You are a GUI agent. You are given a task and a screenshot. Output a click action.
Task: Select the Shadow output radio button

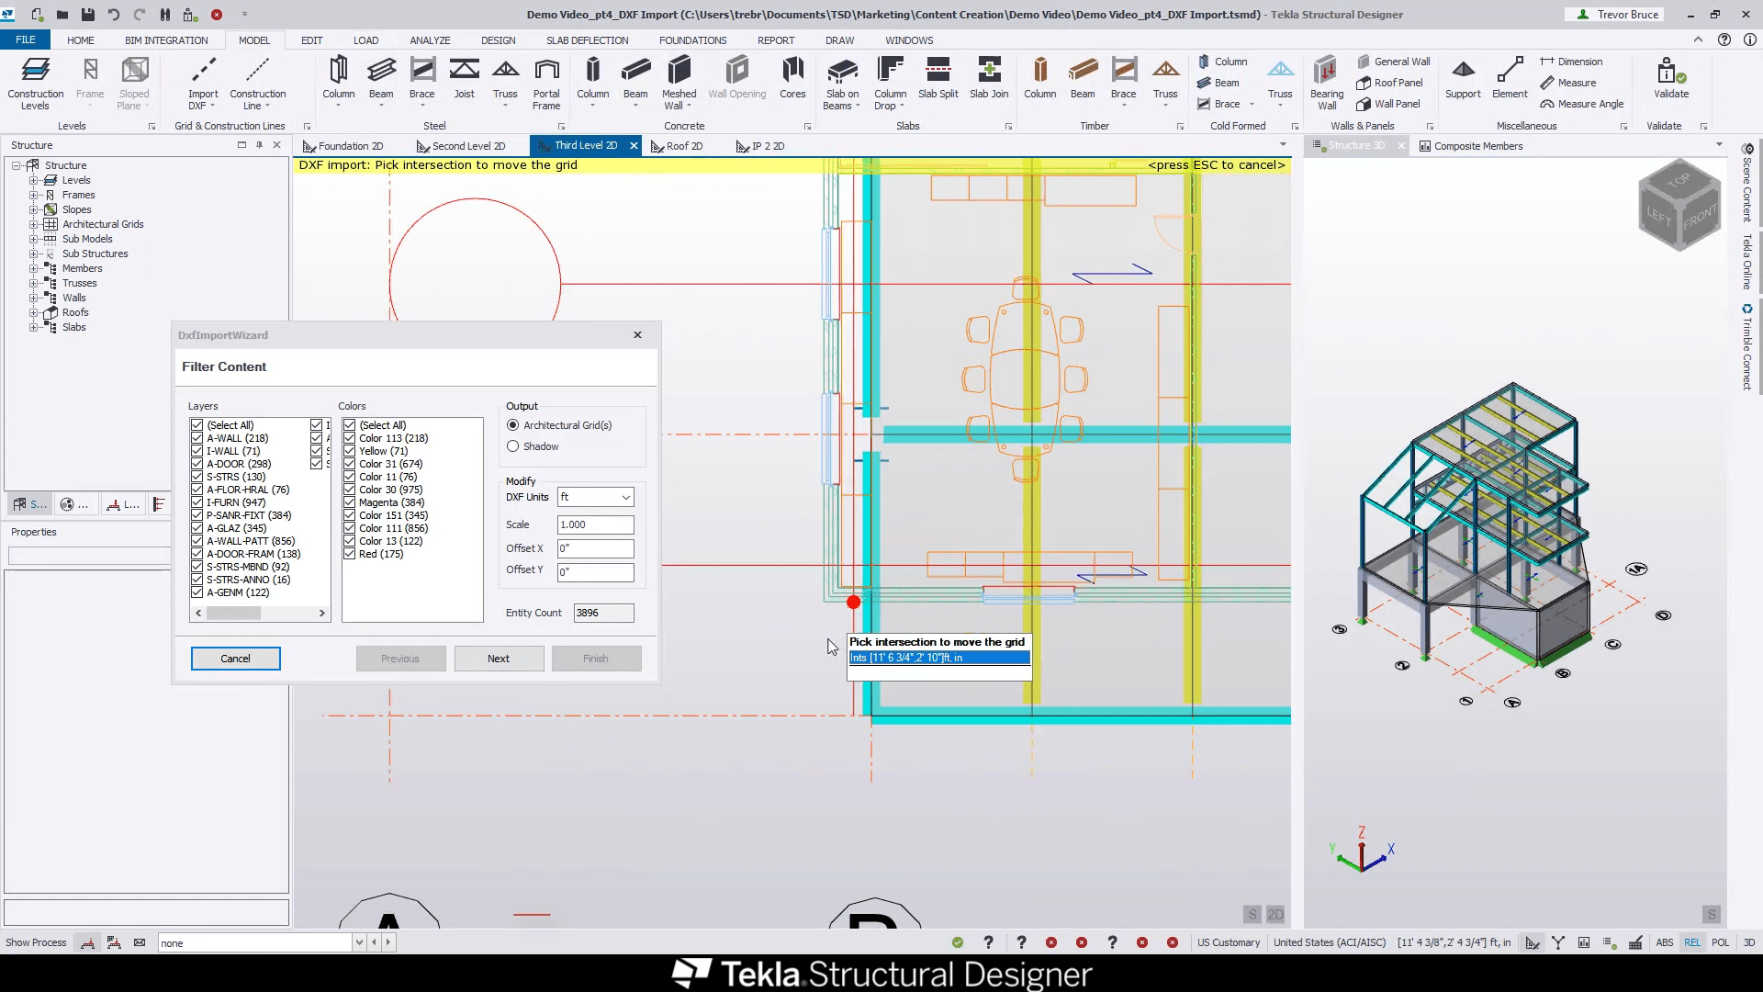513,446
